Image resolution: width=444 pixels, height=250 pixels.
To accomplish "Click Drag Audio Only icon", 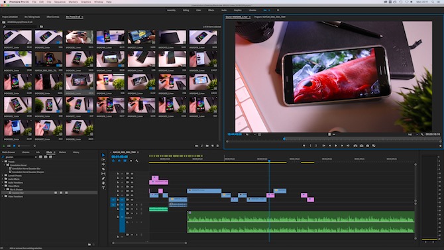I will click(x=334, y=135).
